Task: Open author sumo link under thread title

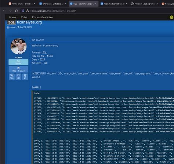Action: tap(12, 27)
